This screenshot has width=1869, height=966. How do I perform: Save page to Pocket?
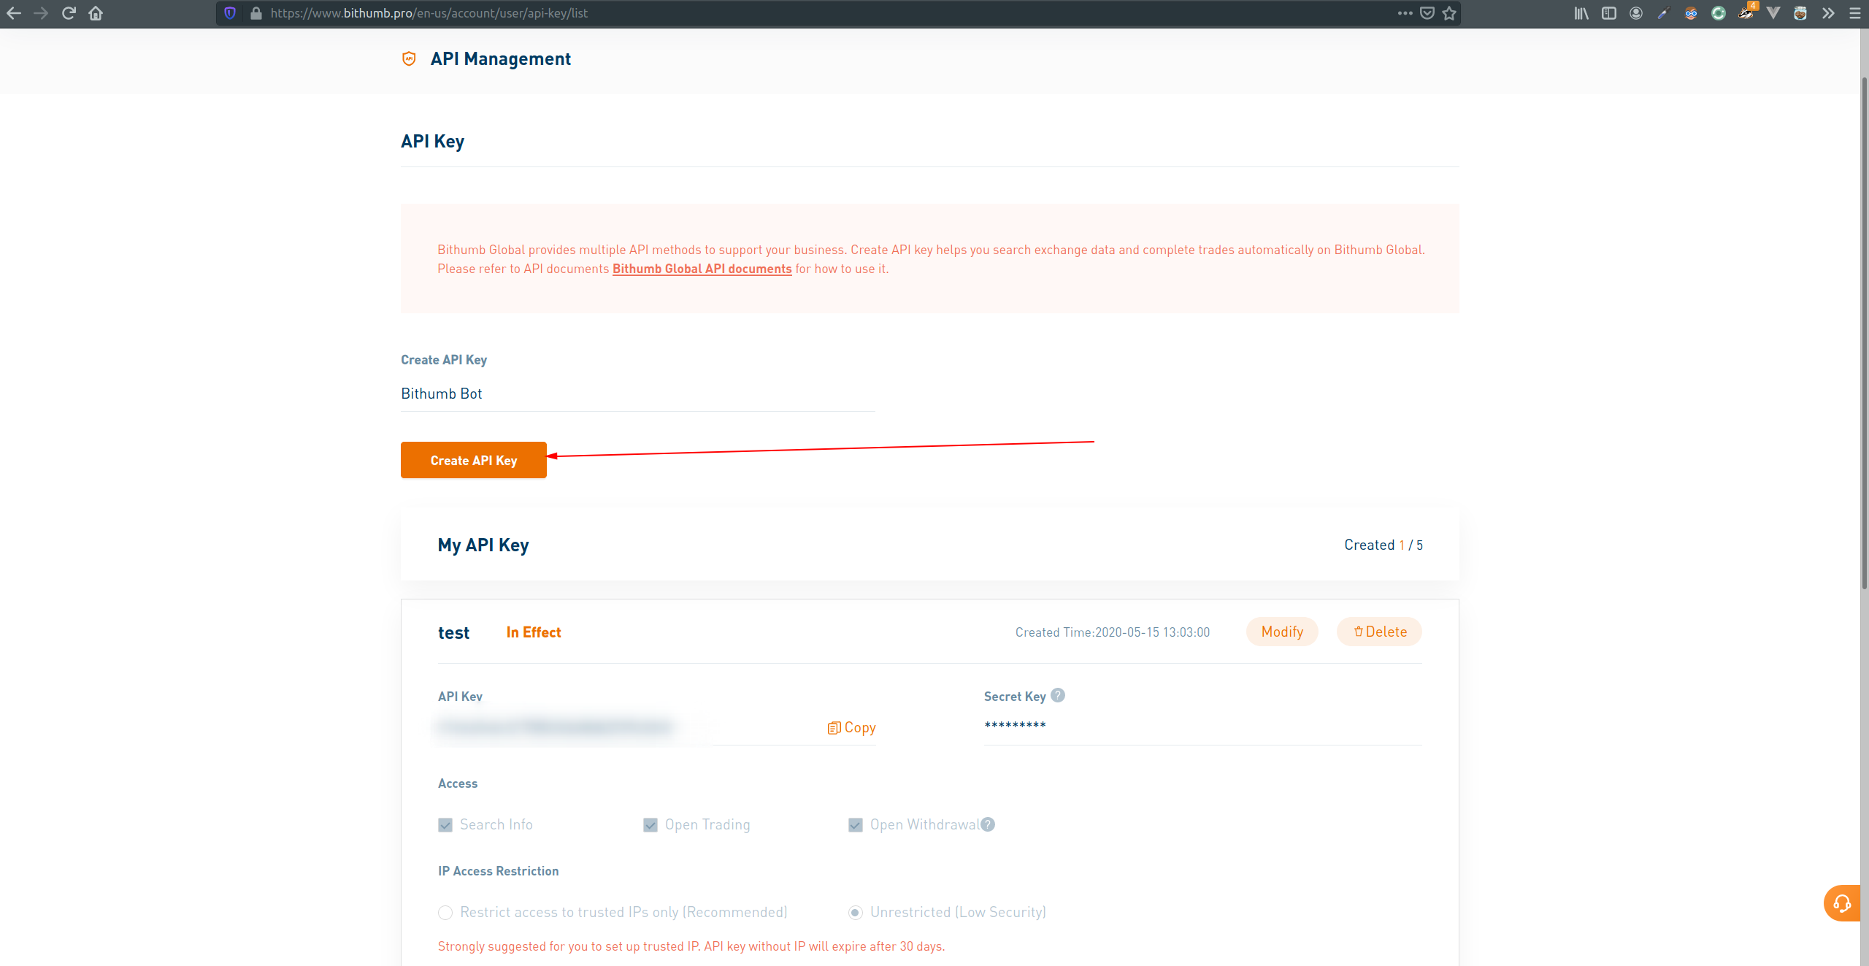pos(1427,13)
